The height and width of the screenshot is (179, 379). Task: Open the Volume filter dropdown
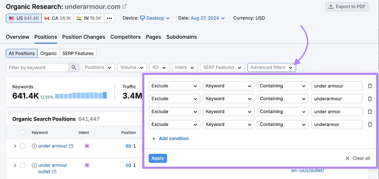(132, 67)
